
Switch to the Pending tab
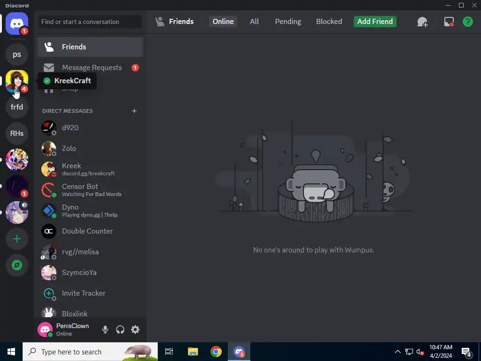[x=288, y=22]
